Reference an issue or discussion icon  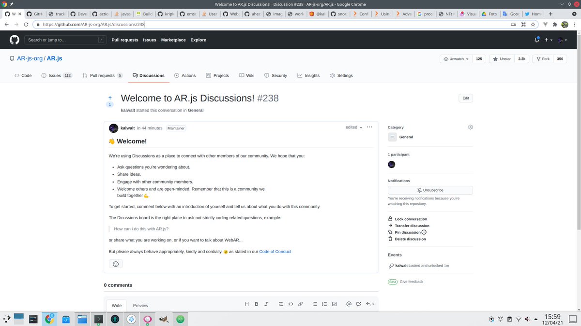tap(359, 304)
